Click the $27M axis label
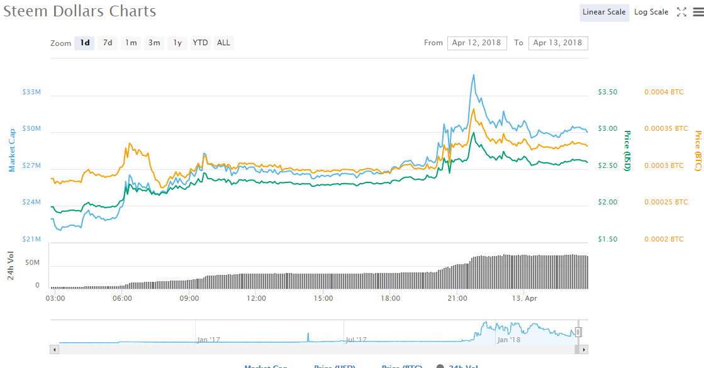The width and height of the screenshot is (704, 368). pos(31,165)
